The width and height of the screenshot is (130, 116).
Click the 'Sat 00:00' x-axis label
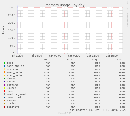(55, 56)
